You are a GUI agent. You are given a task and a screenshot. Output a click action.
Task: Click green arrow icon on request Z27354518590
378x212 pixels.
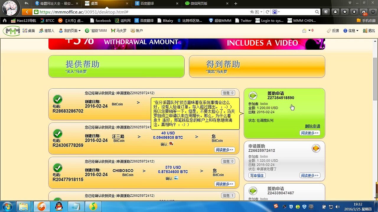(253, 95)
